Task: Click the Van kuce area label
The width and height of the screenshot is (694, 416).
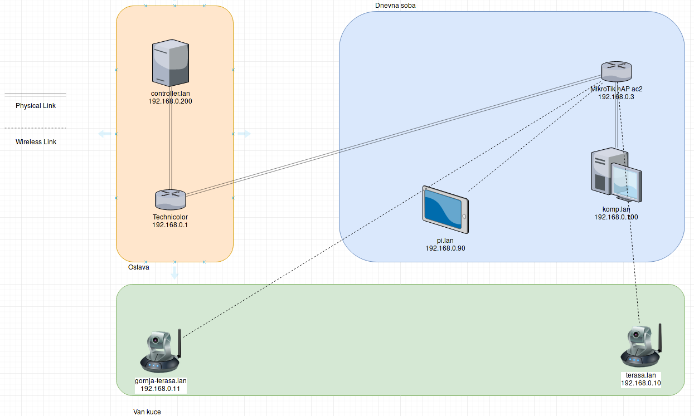Action: click(x=147, y=412)
